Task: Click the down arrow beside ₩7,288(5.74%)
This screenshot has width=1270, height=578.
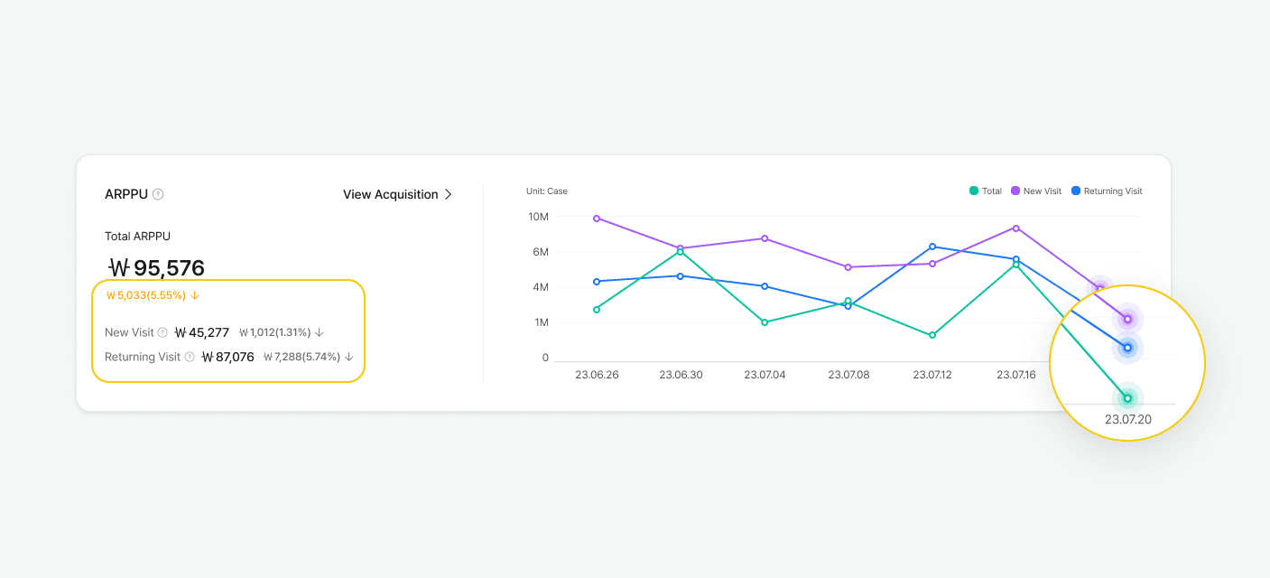Action: point(348,357)
